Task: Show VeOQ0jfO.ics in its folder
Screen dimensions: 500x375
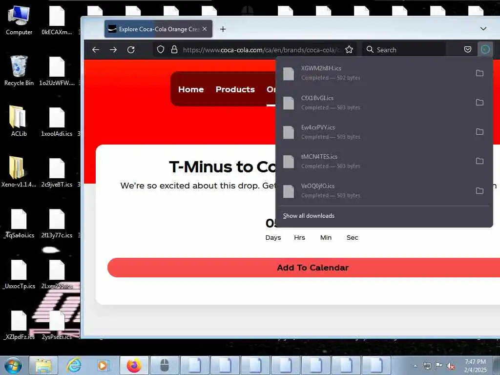Action: (x=479, y=191)
